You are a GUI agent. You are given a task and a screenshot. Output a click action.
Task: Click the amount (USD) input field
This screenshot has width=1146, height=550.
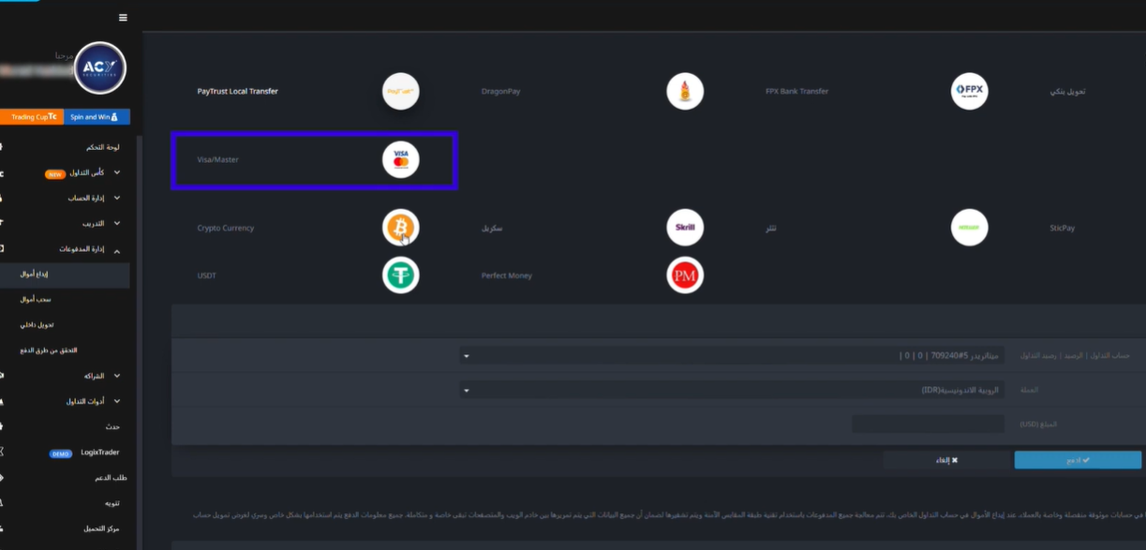928,424
